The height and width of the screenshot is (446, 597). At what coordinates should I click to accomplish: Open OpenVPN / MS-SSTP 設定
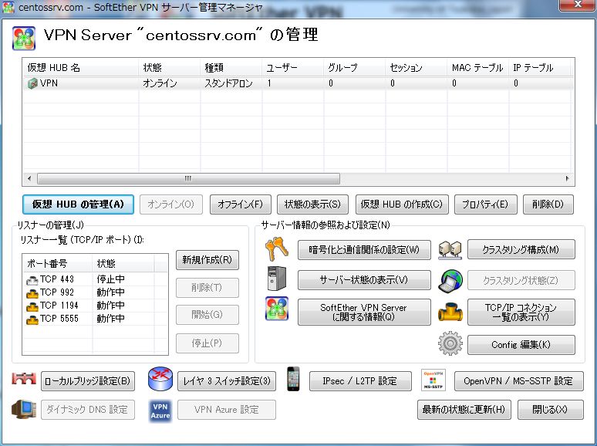(x=518, y=381)
